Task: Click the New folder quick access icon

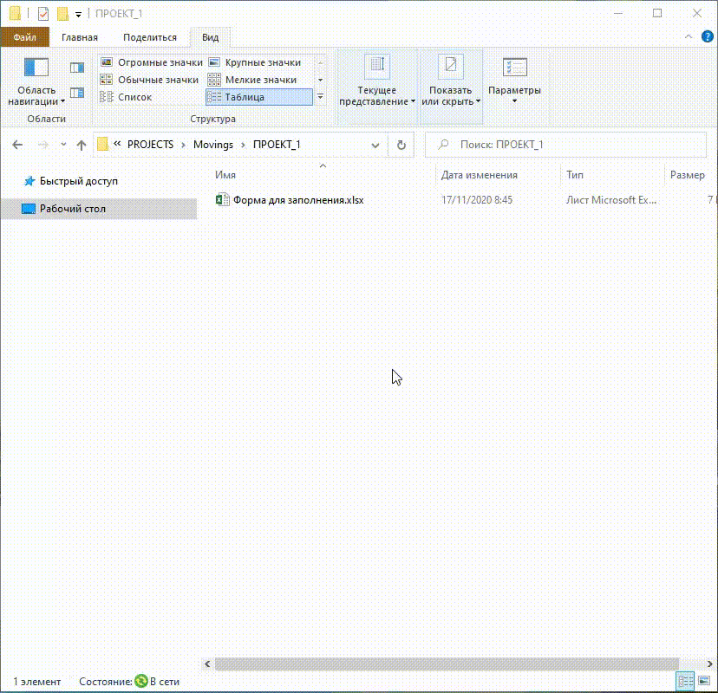Action: tap(62, 14)
